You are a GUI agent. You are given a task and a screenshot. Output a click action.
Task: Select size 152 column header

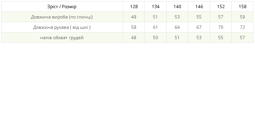pyautogui.click(x=221, y=7)
